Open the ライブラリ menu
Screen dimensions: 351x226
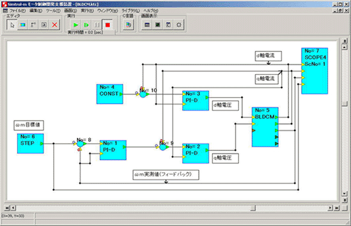click(x=131, y=11)
